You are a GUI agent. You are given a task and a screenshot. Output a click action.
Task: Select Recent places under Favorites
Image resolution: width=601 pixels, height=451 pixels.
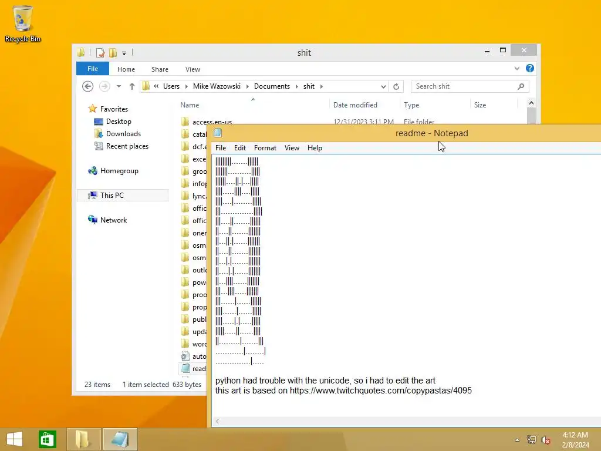pos(127,146)
